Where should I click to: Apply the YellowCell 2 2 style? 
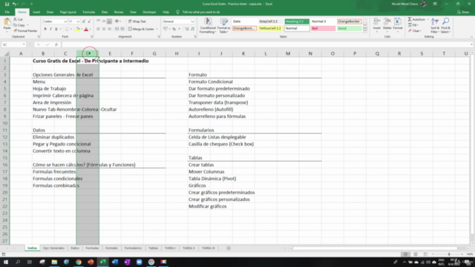click(270, 28)
